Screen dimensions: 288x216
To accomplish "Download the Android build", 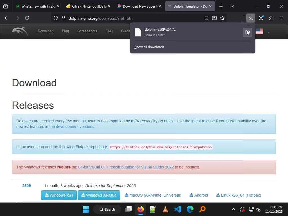I will coord(199,195).
